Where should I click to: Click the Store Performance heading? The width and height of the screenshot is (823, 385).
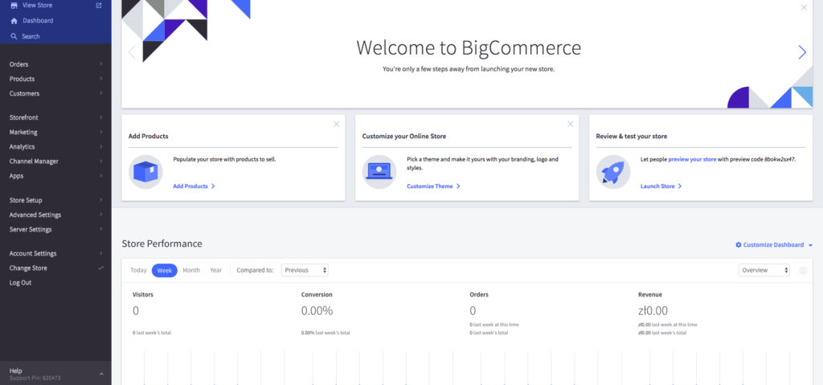click(162, 244)
